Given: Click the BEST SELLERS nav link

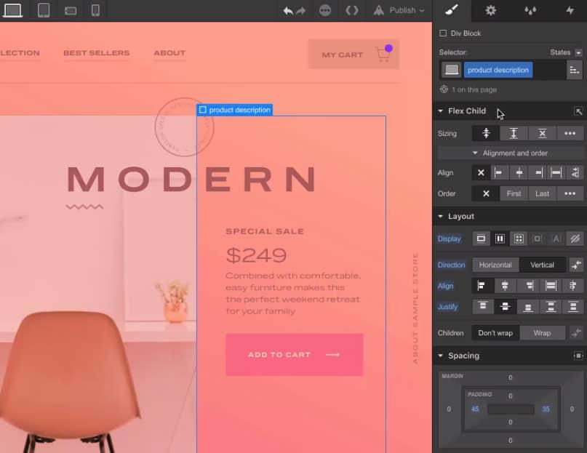Looking at the screenshot, I should coord(97,53).
